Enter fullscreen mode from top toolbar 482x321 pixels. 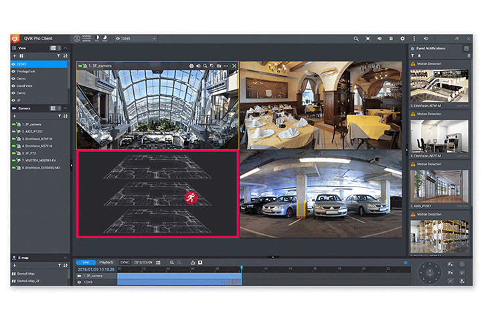point(368,39)
